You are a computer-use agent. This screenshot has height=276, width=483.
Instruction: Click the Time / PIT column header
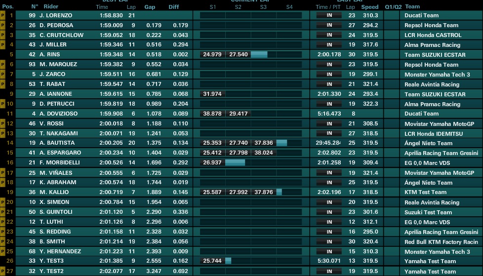pos(328,7)
